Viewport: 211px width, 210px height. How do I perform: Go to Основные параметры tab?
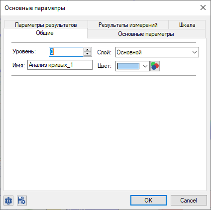tap(146, 34)
